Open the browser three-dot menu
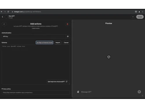The width and height of the screenshot is (145, 108). pos(143,12)
